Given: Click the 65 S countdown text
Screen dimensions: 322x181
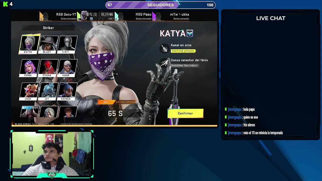Looking at the screenshot, I should coord(115,114).
